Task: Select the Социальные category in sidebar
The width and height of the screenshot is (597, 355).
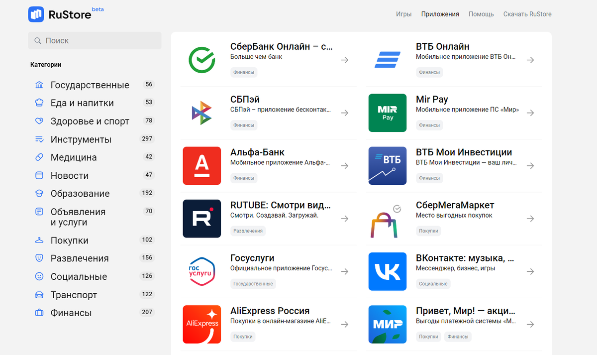Action: tap(95, 277)
